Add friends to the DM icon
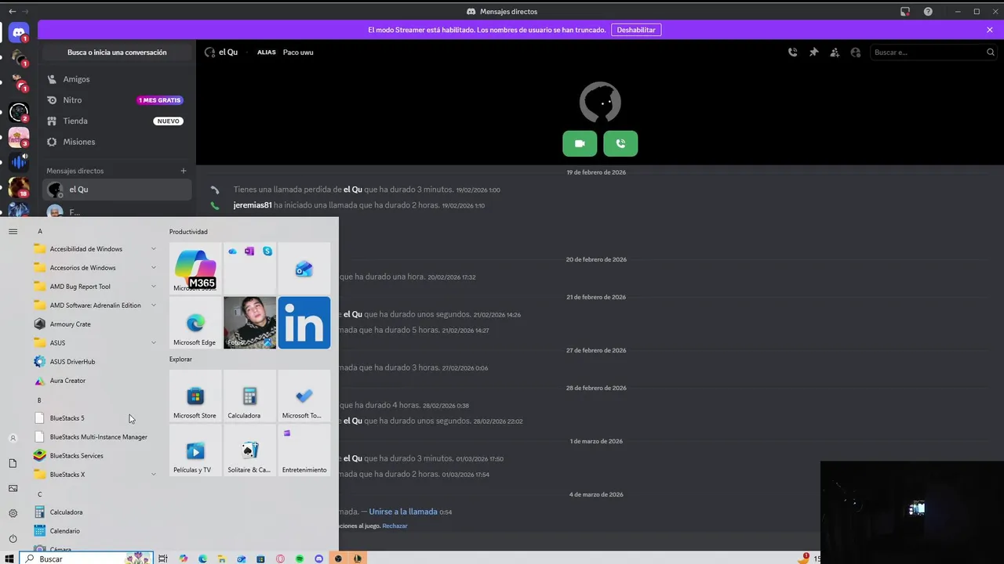Image resolution: width=1004 pixels, height=564 pixels. pos(835,52)
